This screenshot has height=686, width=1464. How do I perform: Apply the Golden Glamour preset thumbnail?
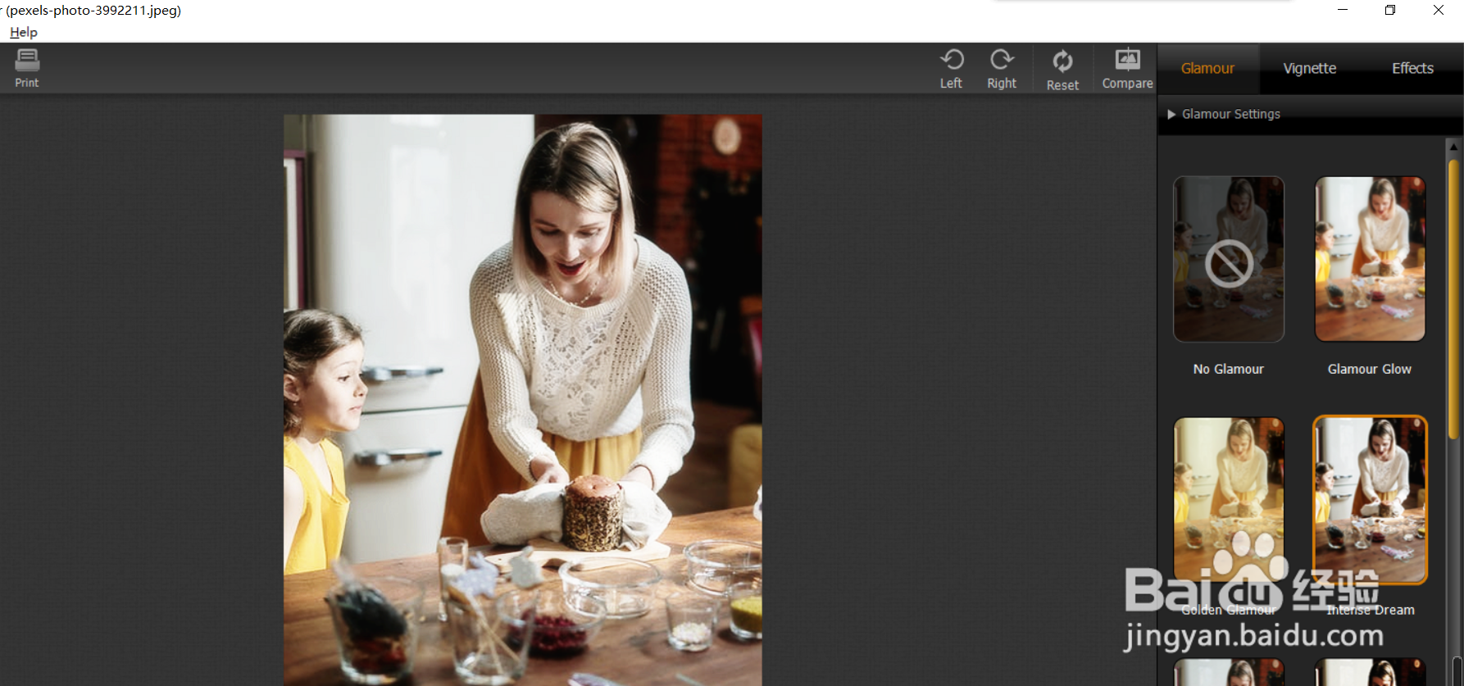[x=1228, y=500]
